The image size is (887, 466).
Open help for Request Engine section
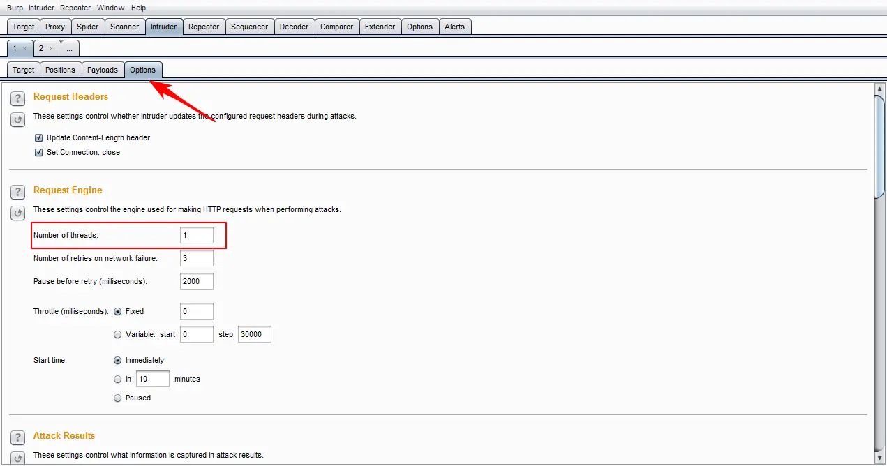pyautogui.click(x=18, y=192)
